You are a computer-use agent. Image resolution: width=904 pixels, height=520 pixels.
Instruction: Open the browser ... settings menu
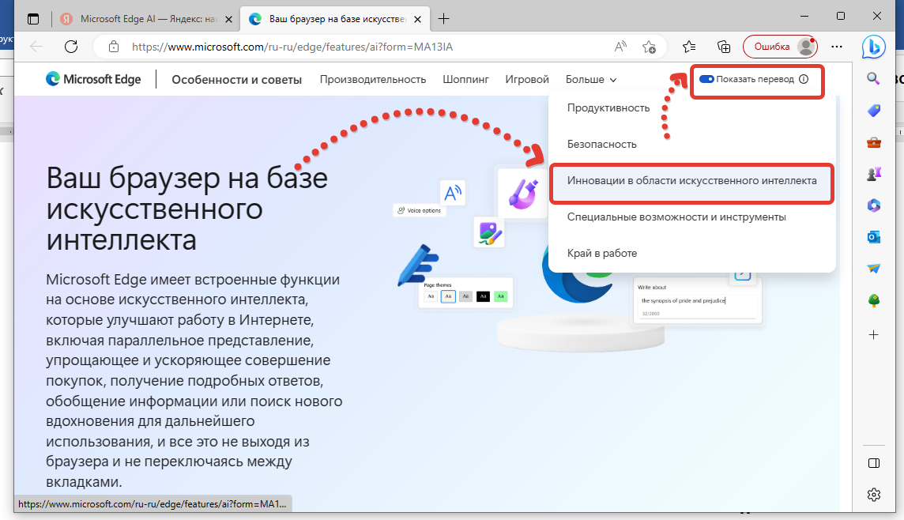[x=837, y=47]
